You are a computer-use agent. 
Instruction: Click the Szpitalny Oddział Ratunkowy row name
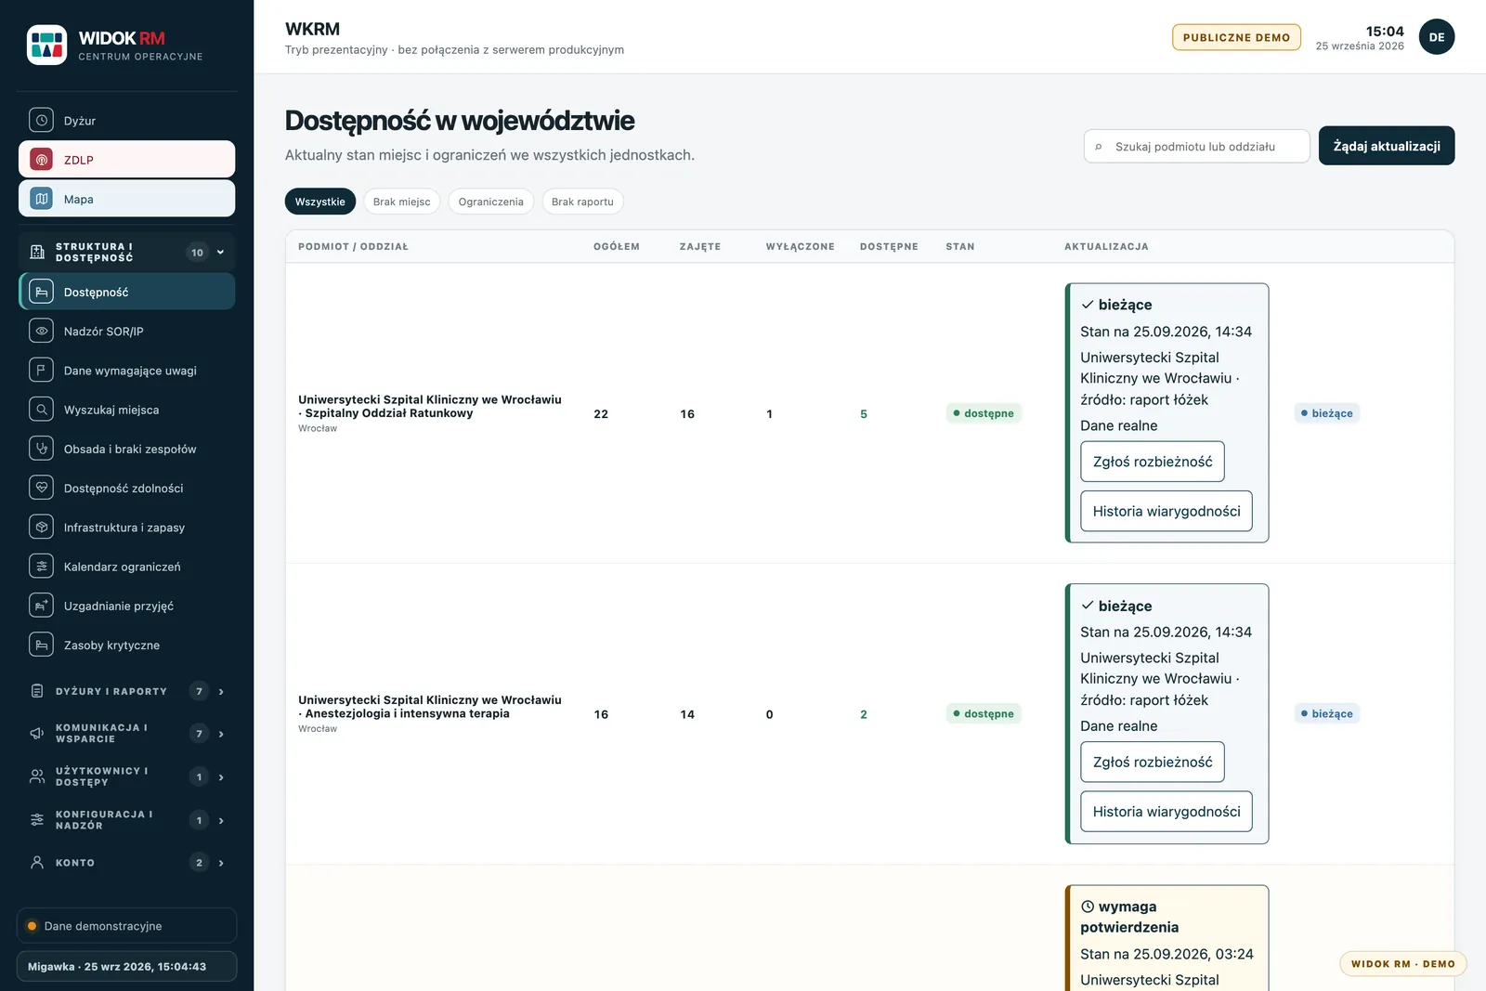pos(430,407)
